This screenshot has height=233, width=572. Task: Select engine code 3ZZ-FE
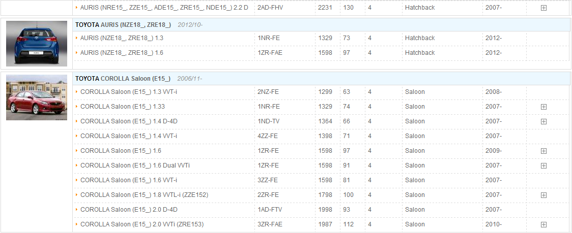(268, 180)
